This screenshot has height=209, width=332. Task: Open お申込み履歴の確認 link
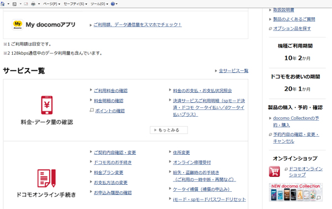(x=113, y=193)
